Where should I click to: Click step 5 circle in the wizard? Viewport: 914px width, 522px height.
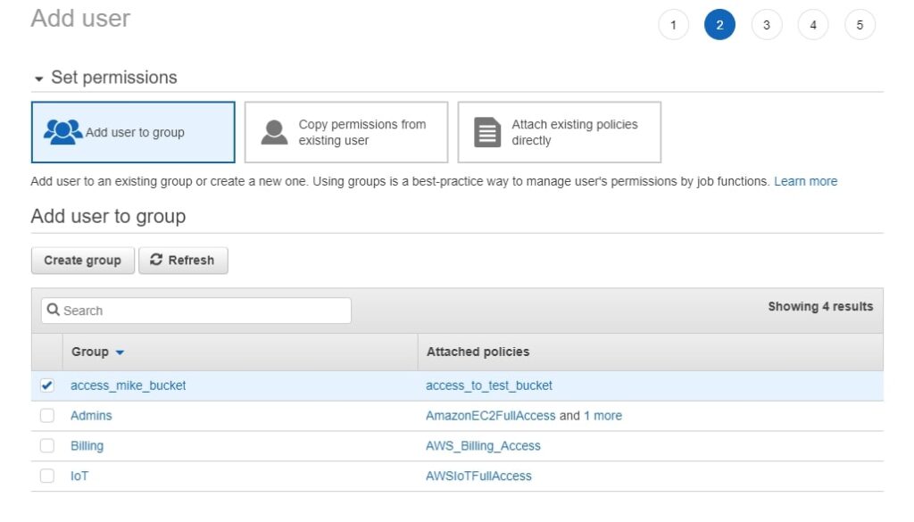click(860, 24)
